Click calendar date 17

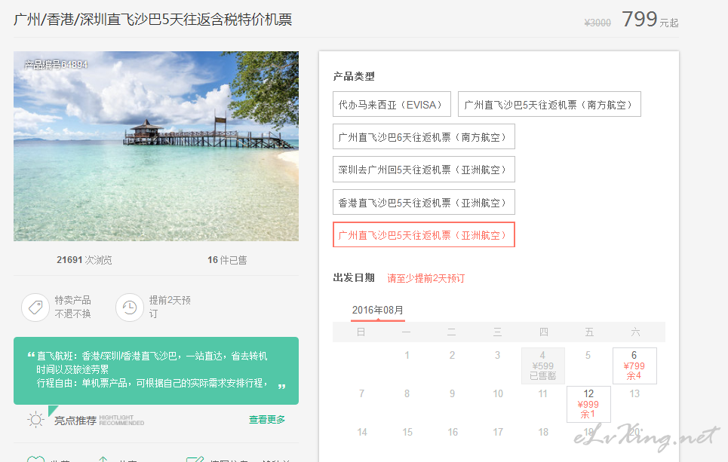tap(498, 433)
